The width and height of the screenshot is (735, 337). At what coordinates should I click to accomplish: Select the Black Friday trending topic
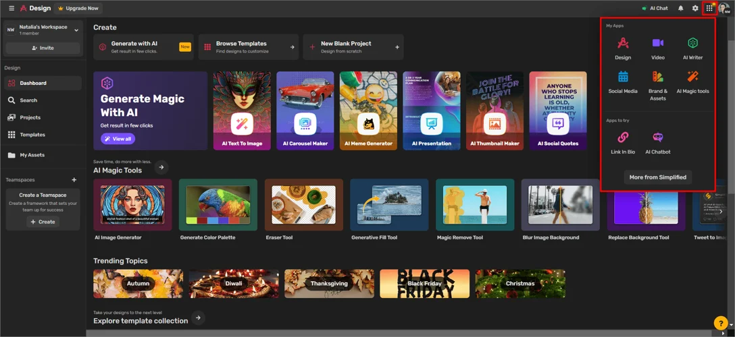coord(424,284)
